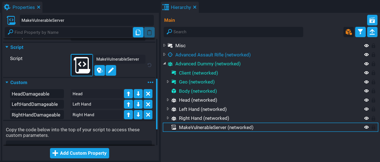Click the lock toggle for the Misc folder

[x=373, y=46]
